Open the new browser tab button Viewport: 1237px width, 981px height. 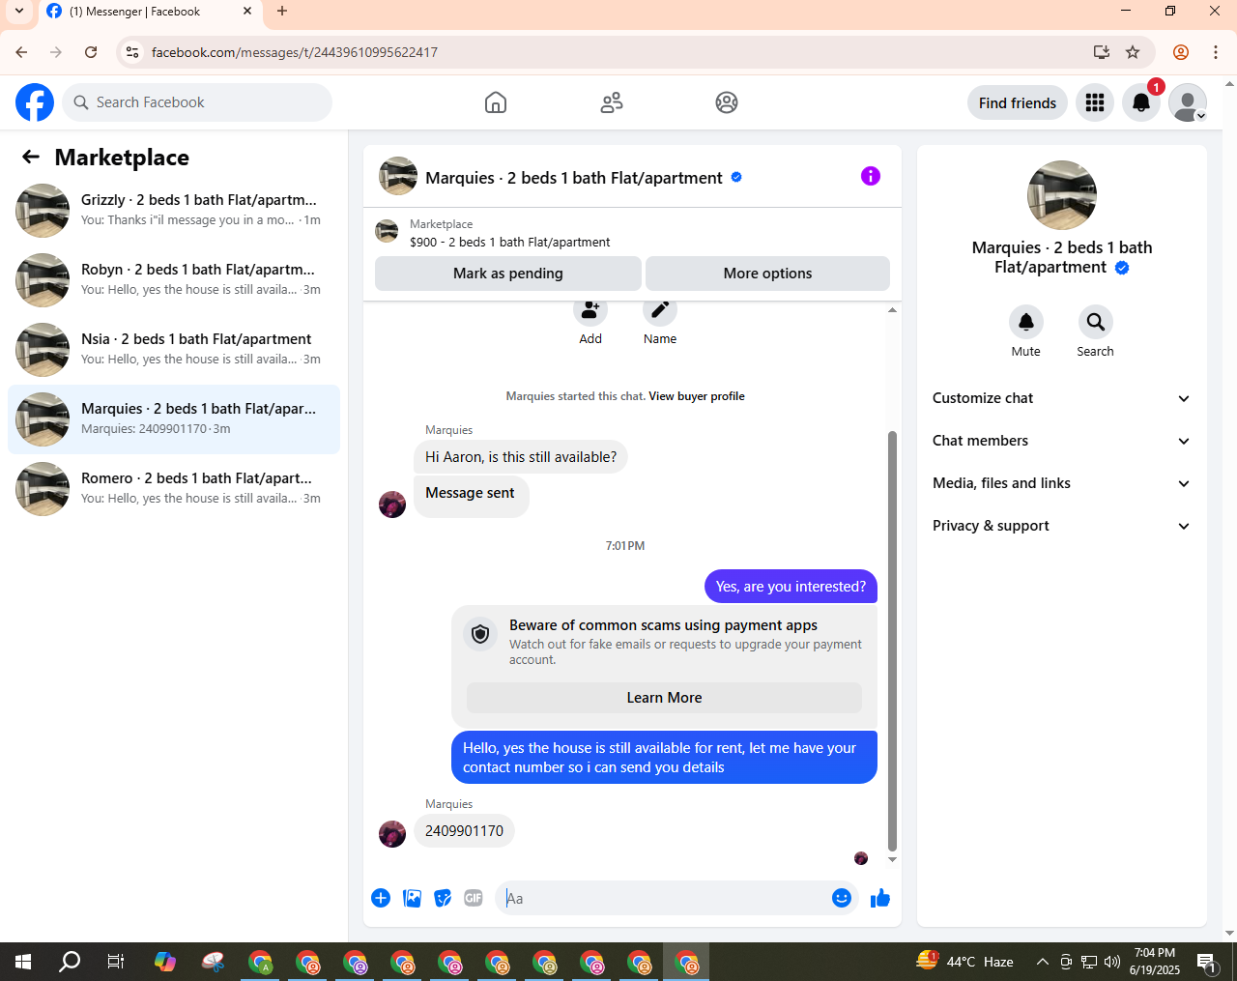coord(282,12)
